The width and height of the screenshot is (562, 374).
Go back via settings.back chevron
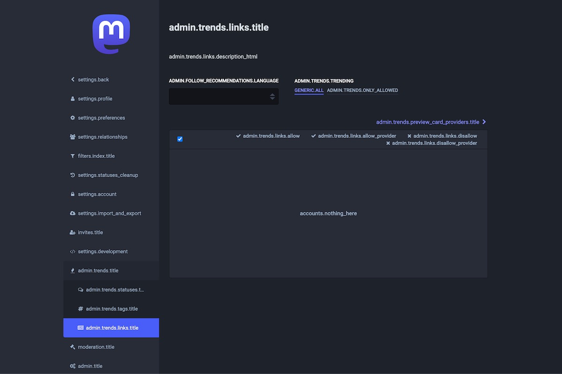pyautogui.click(x=73, y=79)
